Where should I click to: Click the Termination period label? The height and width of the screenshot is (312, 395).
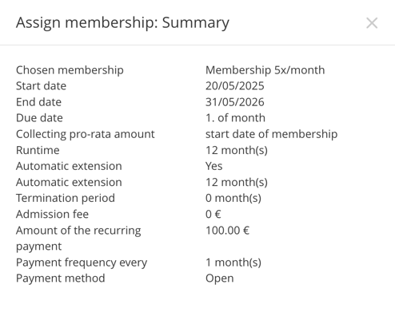tap(66, 199)
